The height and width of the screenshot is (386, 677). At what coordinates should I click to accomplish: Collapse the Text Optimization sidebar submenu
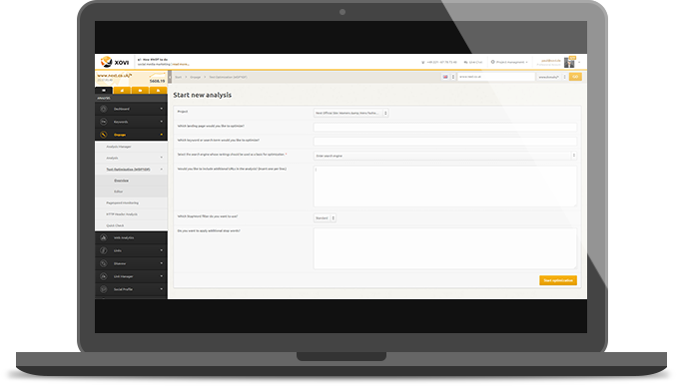pyautogui.click(x=162, y=170)
